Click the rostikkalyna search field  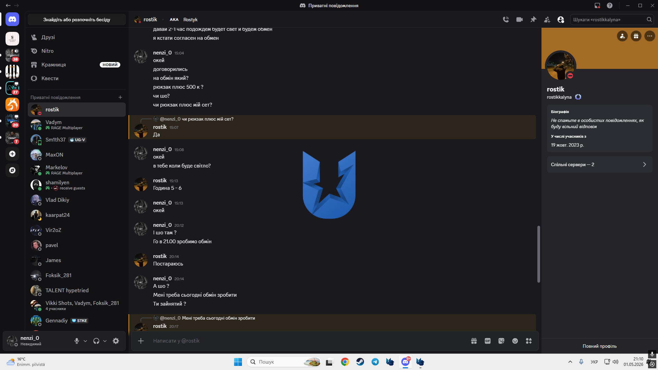click(x=612, y=20)
